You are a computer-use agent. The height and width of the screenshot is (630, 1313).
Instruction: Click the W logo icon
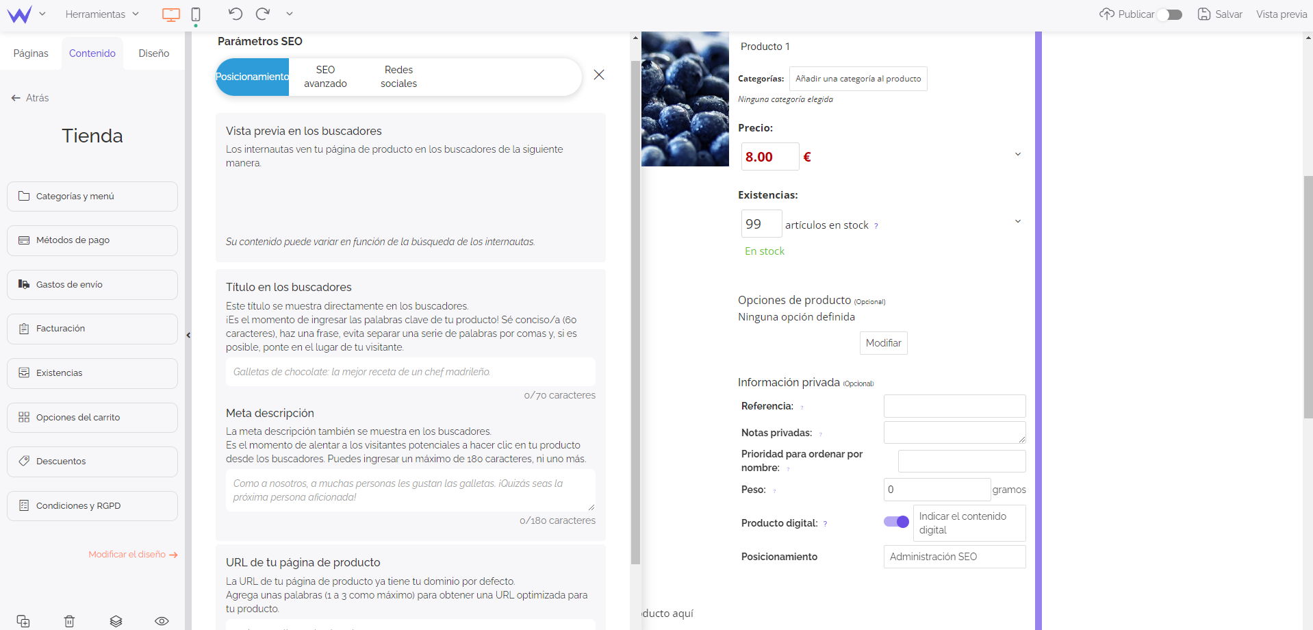tap(19, 14)
